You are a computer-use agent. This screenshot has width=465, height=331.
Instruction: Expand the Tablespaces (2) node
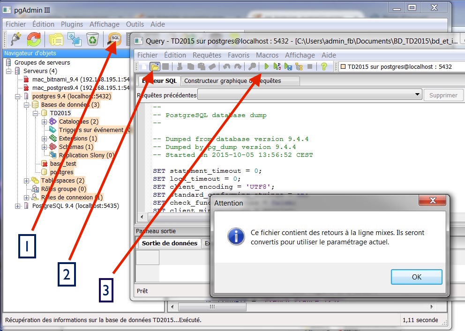[x=27, y=181]
